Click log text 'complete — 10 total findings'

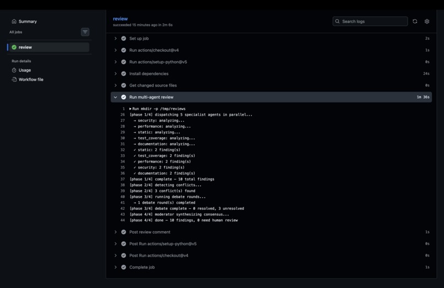click(185, 180)
